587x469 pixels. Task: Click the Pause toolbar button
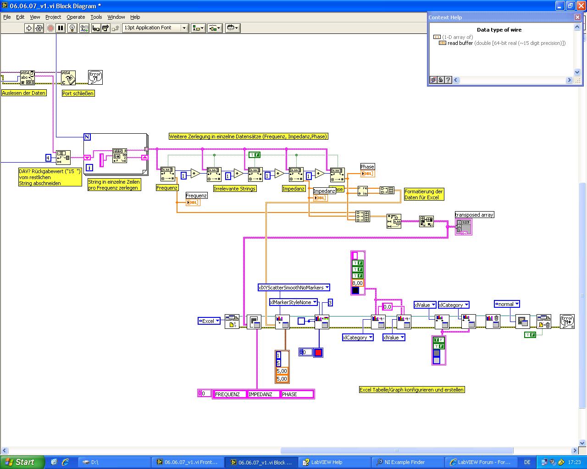point(61,28)
